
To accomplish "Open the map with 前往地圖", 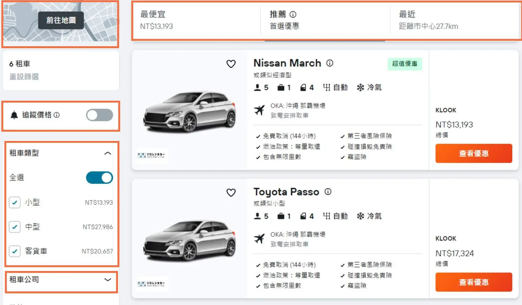I will pyautogui.click(x=60, y=20).
